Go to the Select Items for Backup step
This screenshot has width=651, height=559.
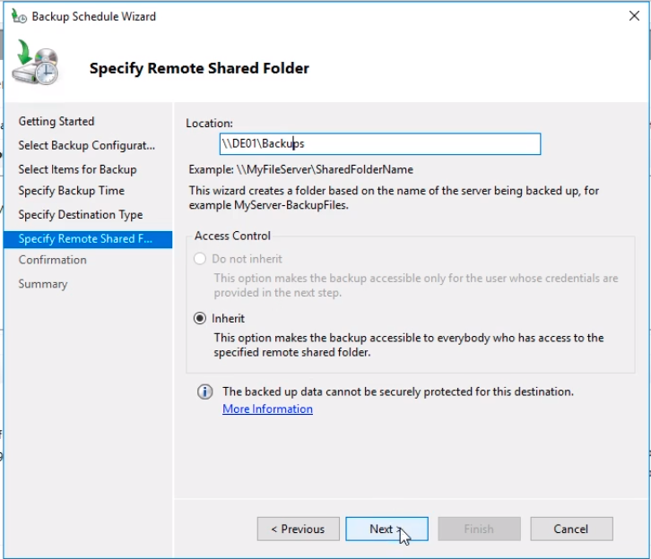tap(77, 169)
